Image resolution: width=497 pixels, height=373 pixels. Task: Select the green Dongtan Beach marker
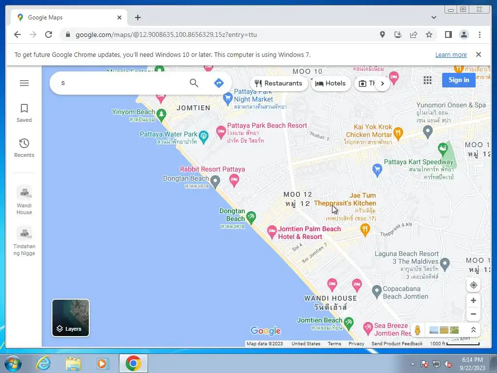pos(251,218)
